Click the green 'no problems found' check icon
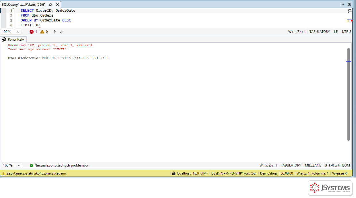 tap(31, 165)
